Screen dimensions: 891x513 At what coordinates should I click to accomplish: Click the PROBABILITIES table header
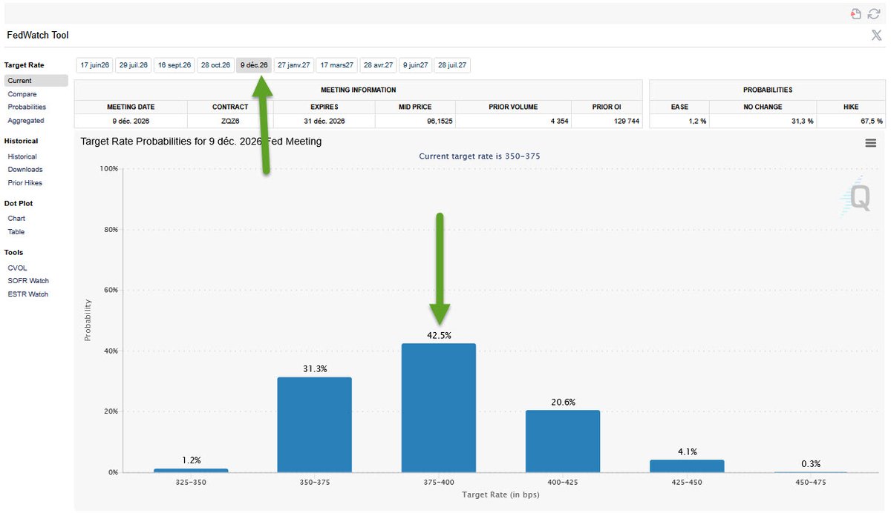point(768,90)
